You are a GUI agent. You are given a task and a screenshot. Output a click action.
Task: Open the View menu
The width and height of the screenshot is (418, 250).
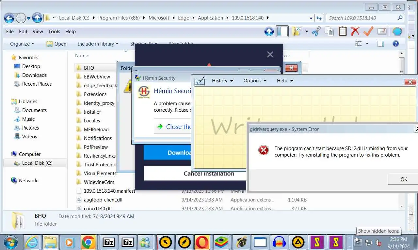[38, 32]
